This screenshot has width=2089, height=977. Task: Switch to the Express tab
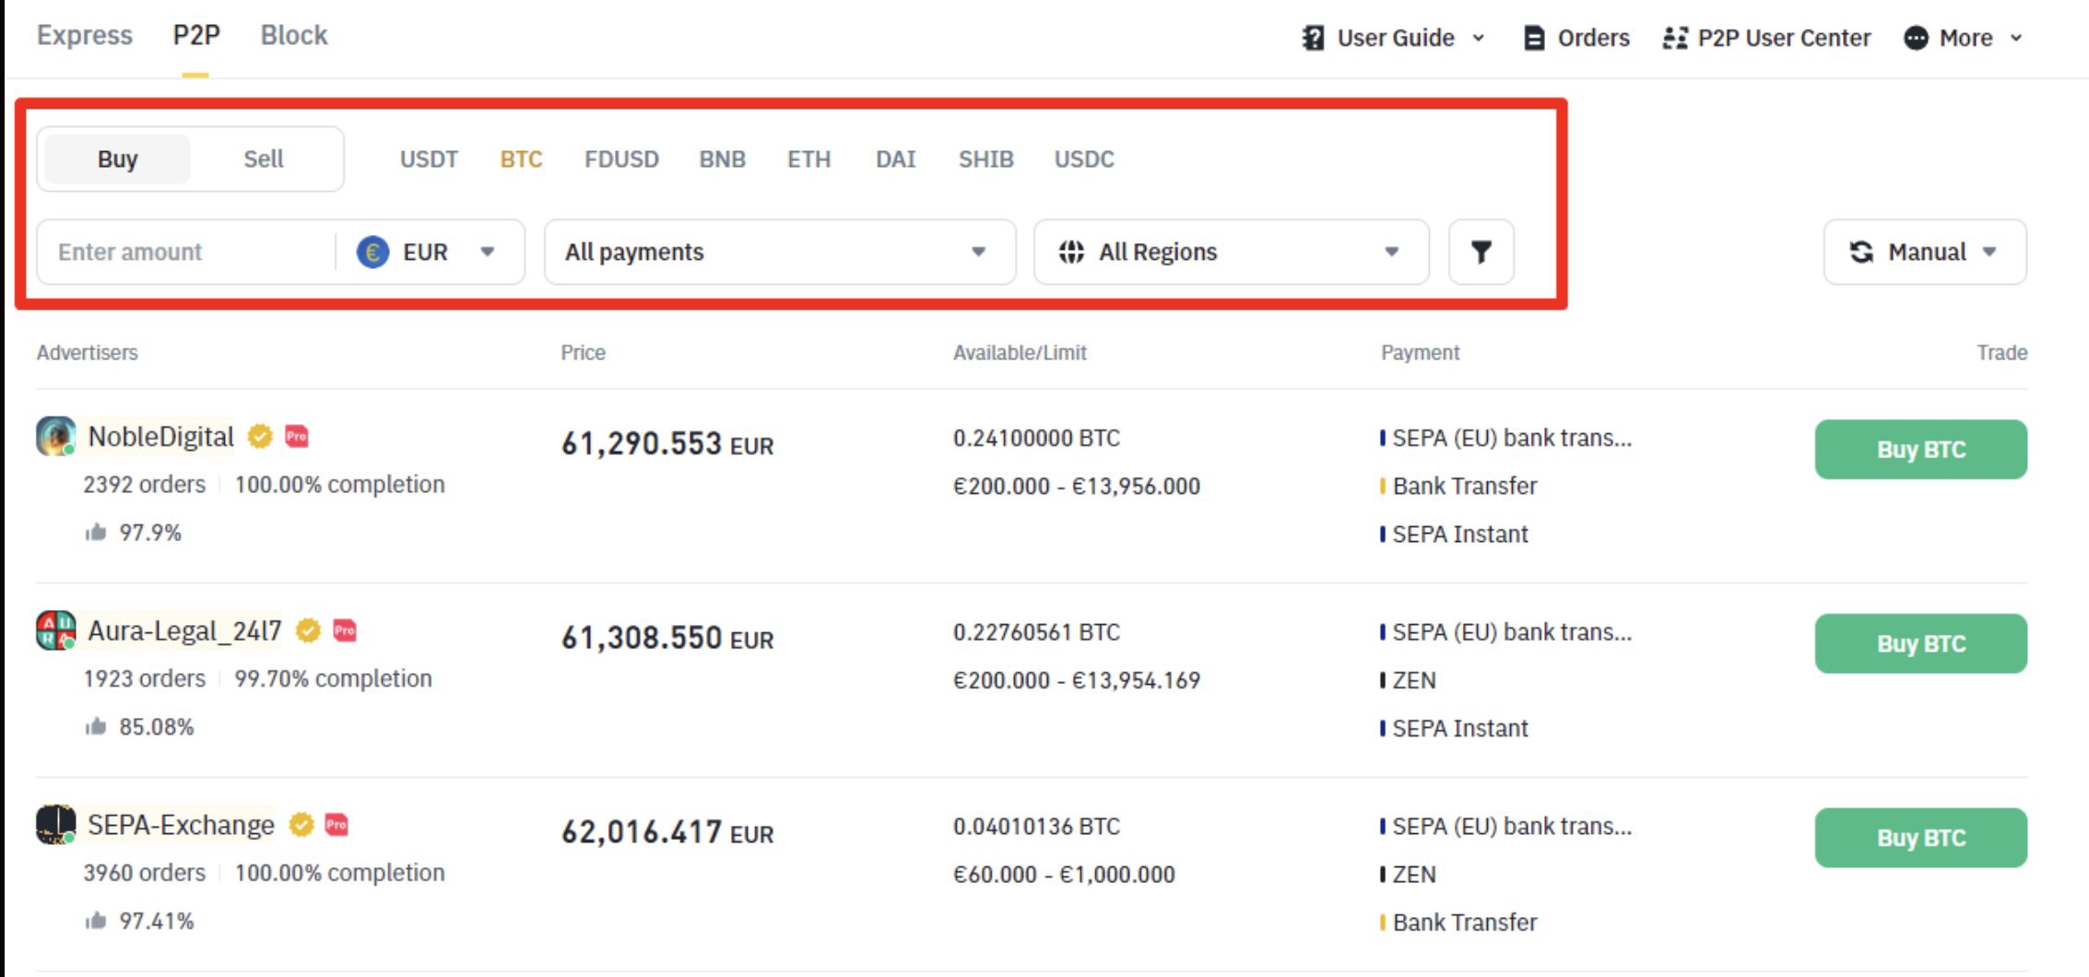85,35
